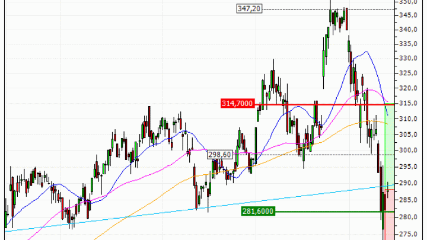Click the green shaded target zone

(390, 142)
